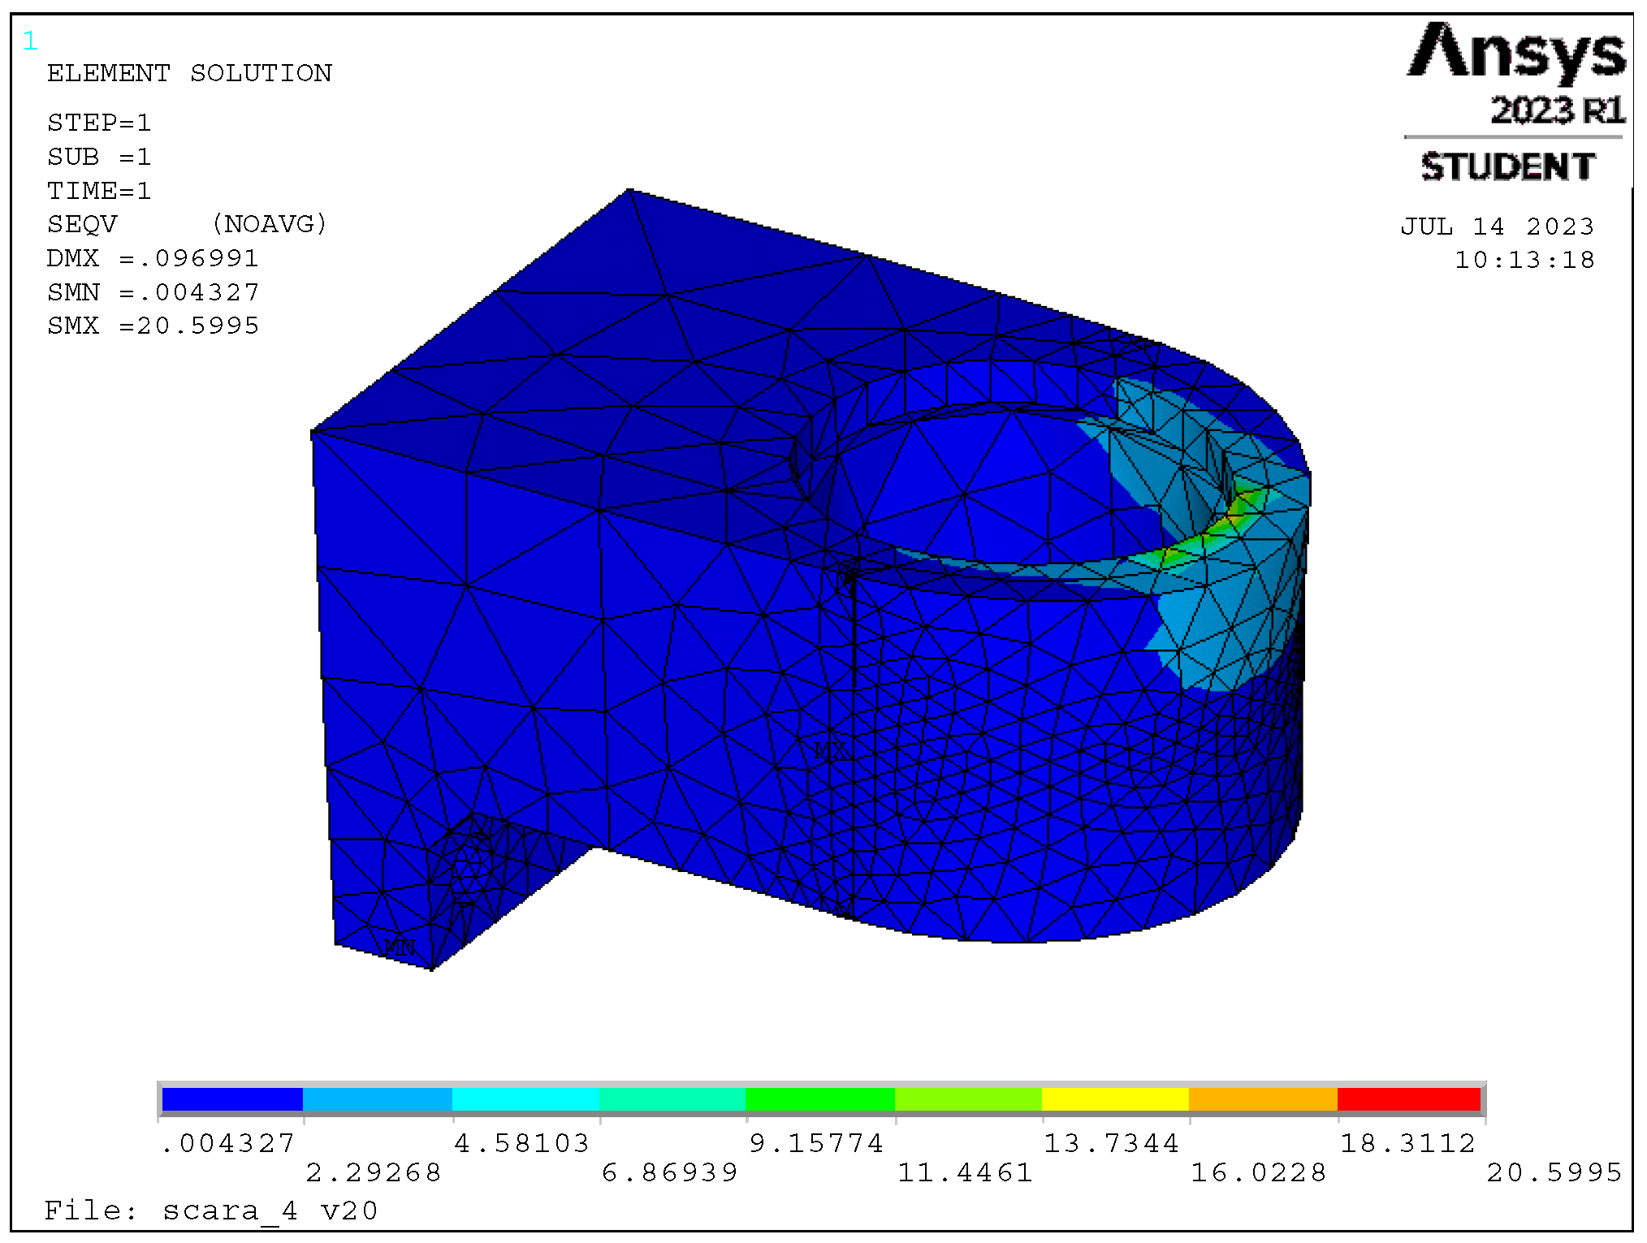The width and height of the screenshot is (1647, 1243).
Task: Click the 2023 R1 version label
Action: coord(1557,110)
